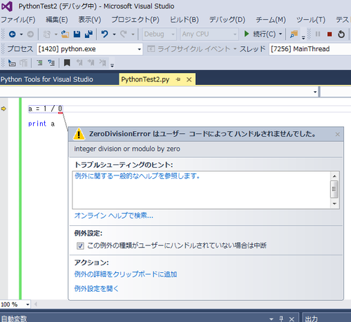Open the Autos window options dropdown arrow
This screenshot has height=322, width=351.
(x=271, y=319)
